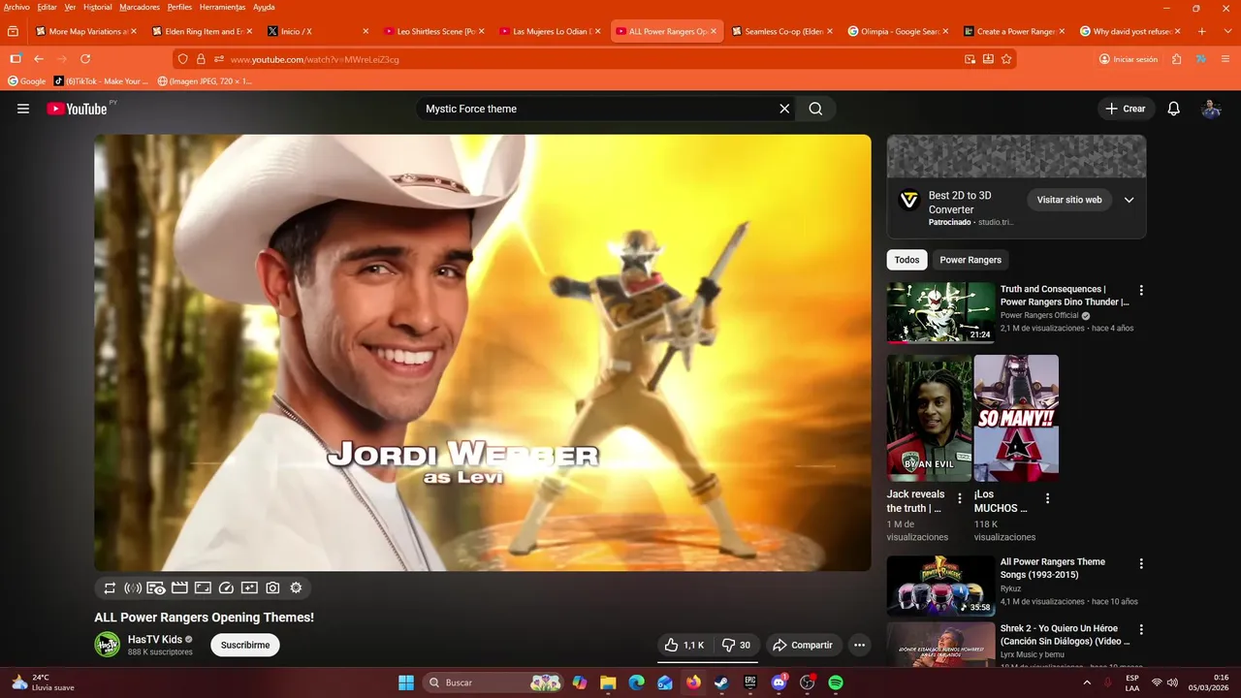This screenshot has width=1241, height=698.
Task: Open options for All Power Rangers Theme Songs
Action: point(1141,563)
